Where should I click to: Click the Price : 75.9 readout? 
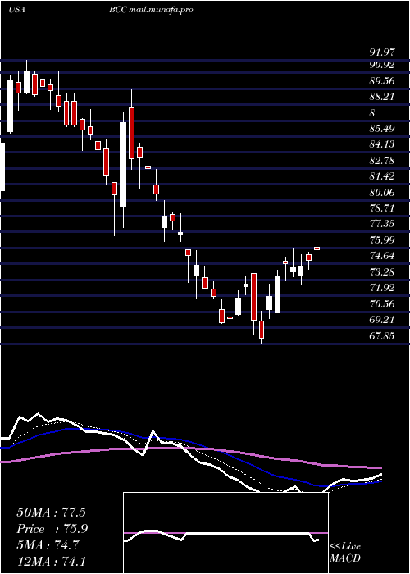(x=52, y=529)
